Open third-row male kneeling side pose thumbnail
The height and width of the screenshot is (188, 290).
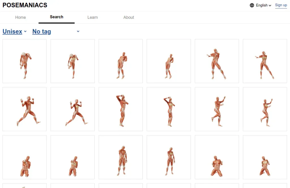pyautogui.click(x=25, y=157)
